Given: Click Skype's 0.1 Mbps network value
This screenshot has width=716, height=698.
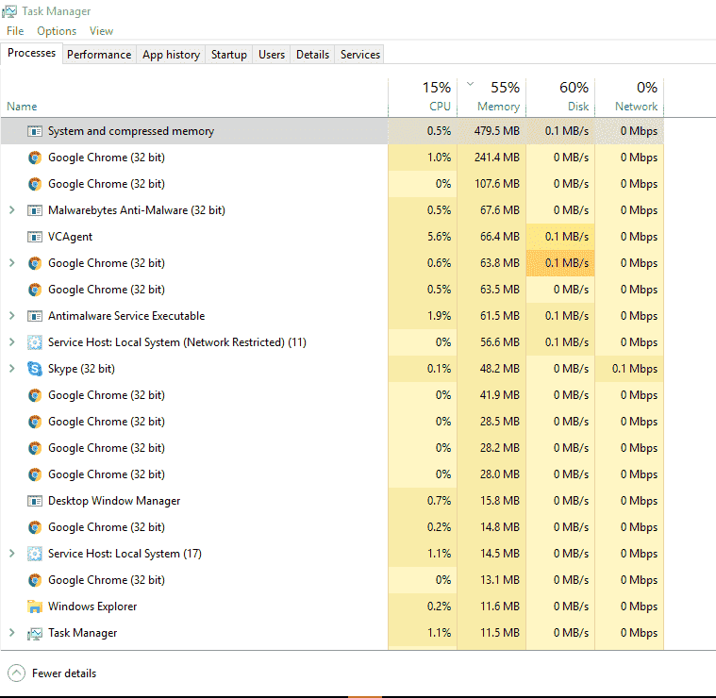Looking at the screenshot, I should pos(629,369).
